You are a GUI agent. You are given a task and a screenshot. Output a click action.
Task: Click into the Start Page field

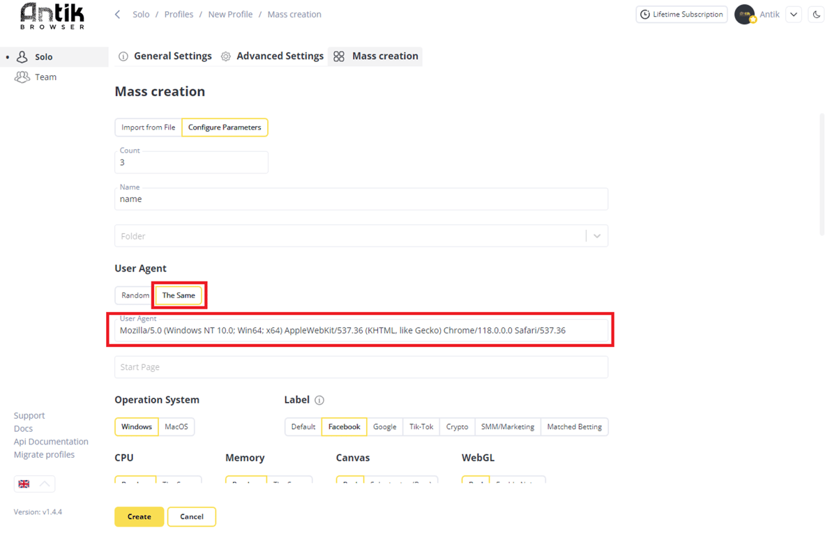pyautogui.click(x=361, y=367)
